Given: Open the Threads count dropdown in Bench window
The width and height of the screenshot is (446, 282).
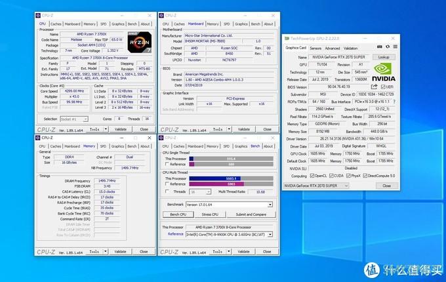Looking at the screenshot, I should point(200,192).
